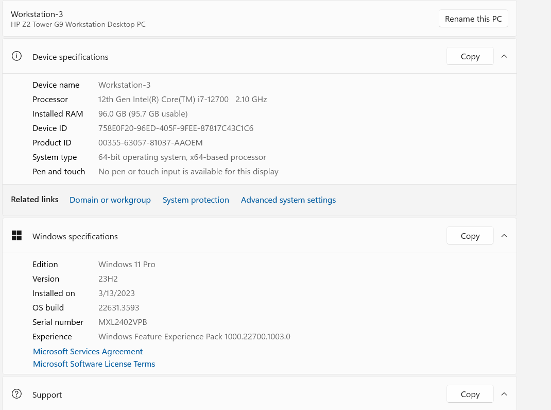The height and width of the screenshot is (410, 551).
Task: Click the Product ID label
Action: [x=52, y=142]
